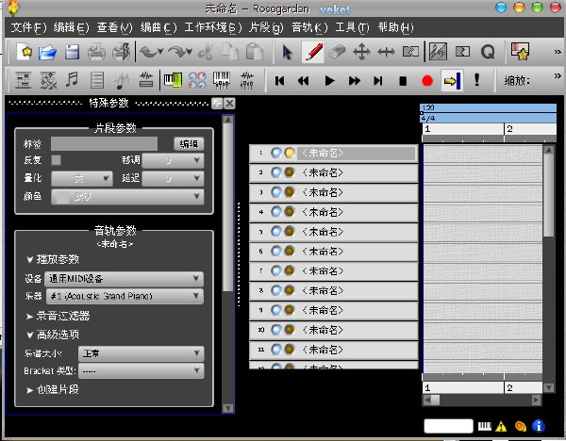Select the horizontal resize tool

tap(386, 53)
